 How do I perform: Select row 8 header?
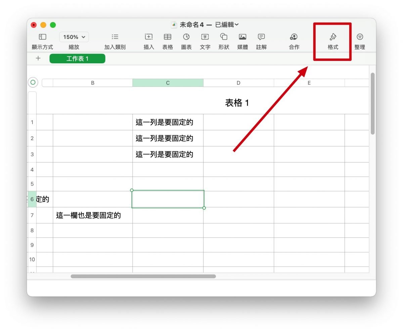(x=32, y=230)
